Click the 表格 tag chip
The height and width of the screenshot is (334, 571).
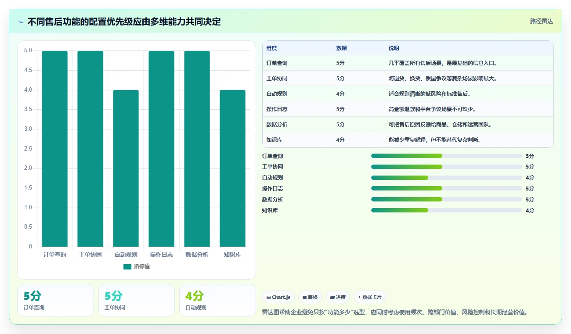[310, 297]
